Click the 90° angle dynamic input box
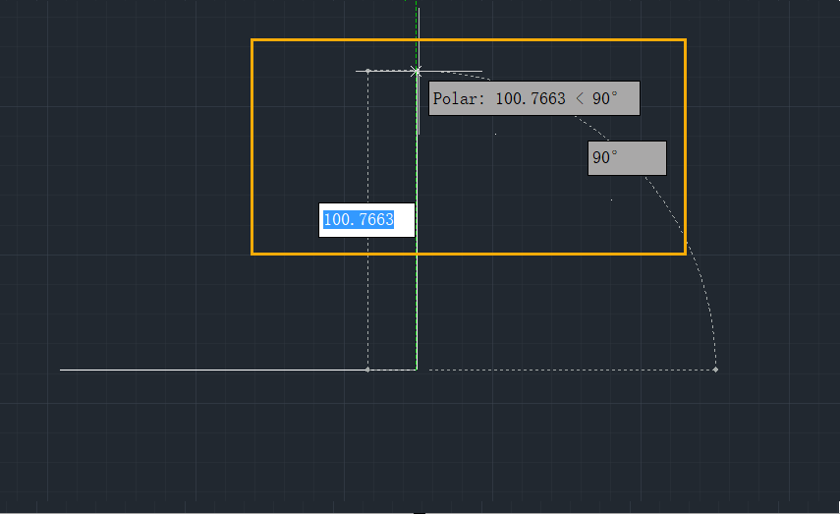 628,158
